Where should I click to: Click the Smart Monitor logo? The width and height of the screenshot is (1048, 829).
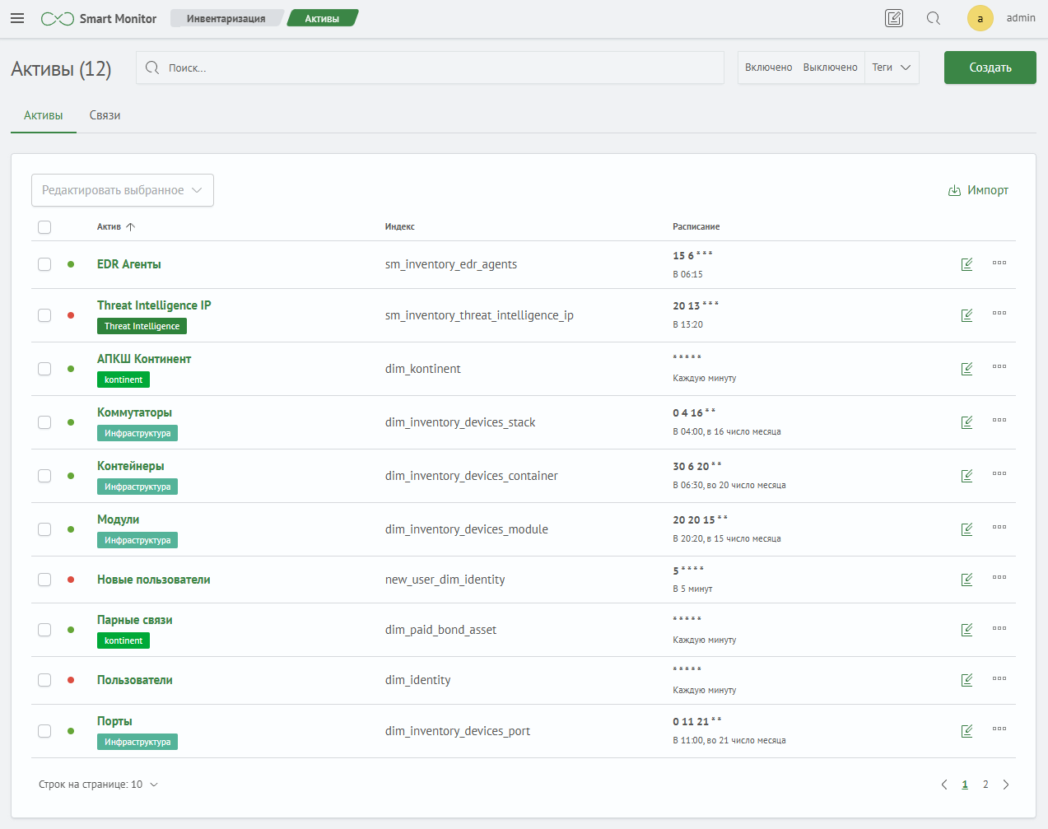[99, 18]
